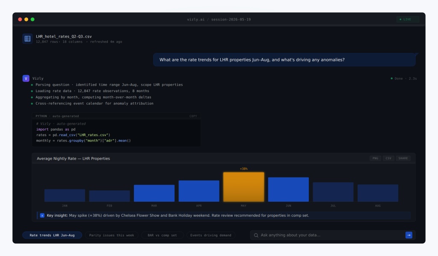Click the key insight arrow icon
The height and width of the screenshot is (256, 438).
point(42,215)
